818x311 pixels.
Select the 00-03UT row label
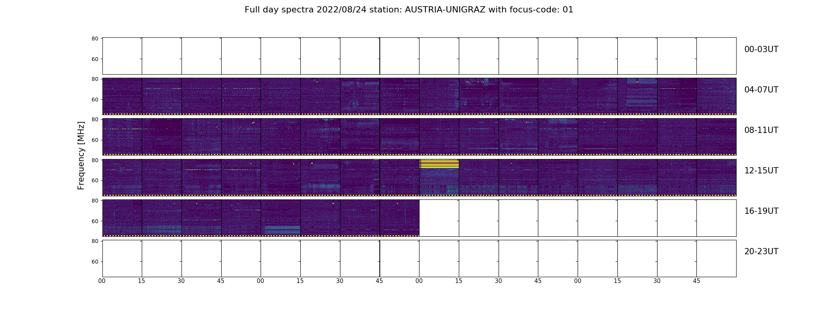761,49
